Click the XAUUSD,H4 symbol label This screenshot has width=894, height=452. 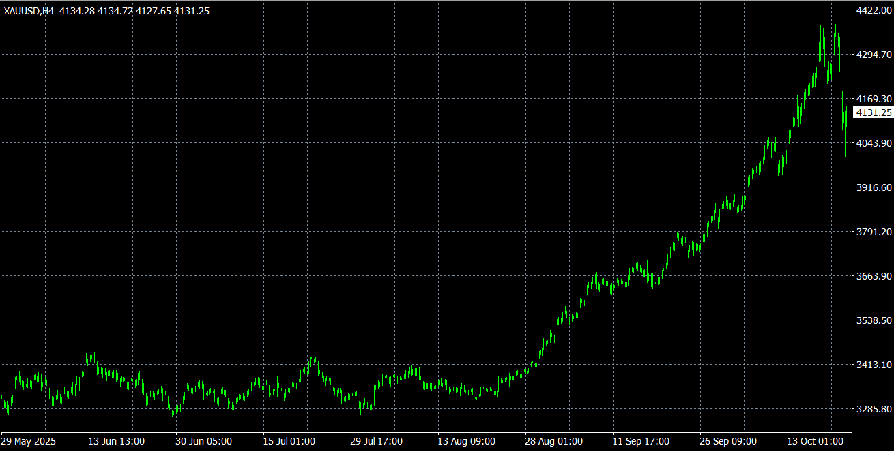tap(29, 11)
